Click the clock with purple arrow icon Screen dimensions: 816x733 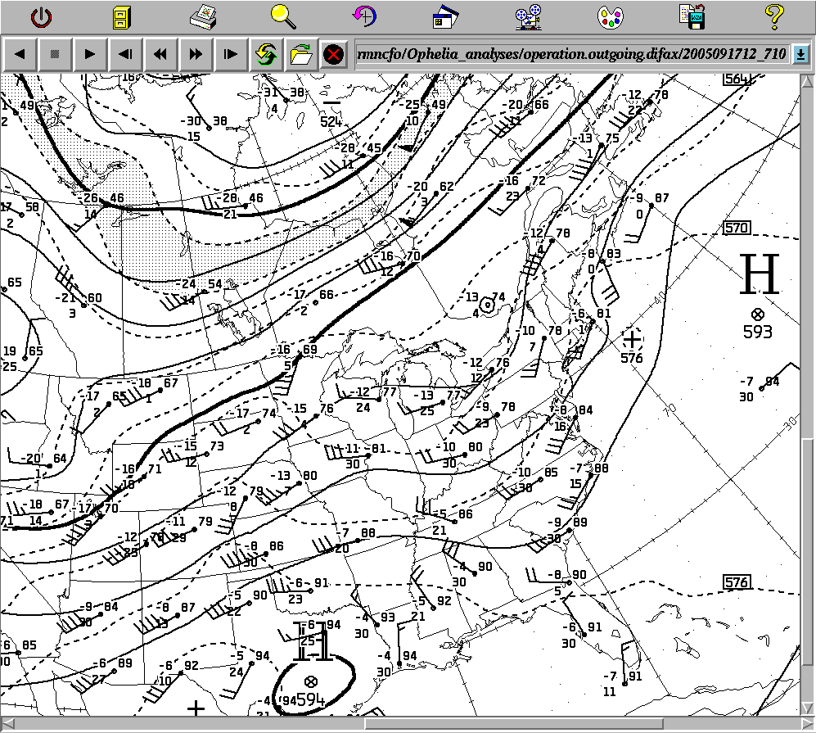[364, 16]
